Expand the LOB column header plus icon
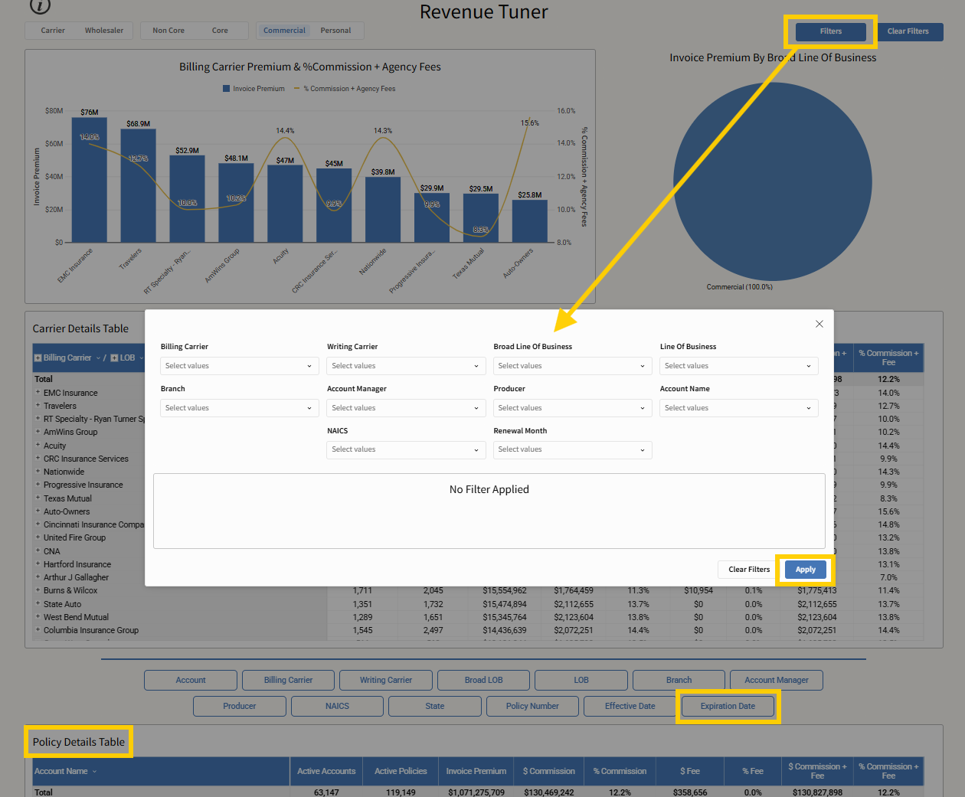The width and height of the screenshot is (965, 797). tap(114, 358)
